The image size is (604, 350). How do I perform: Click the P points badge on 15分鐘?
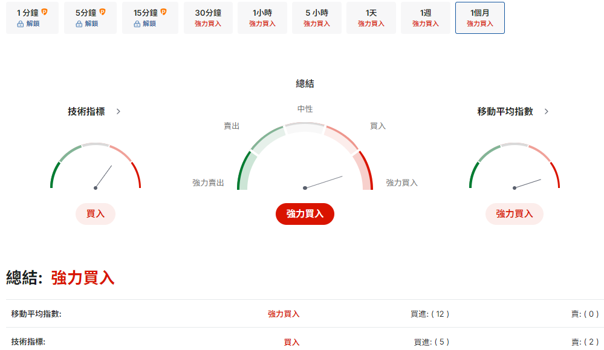point(163,11)
